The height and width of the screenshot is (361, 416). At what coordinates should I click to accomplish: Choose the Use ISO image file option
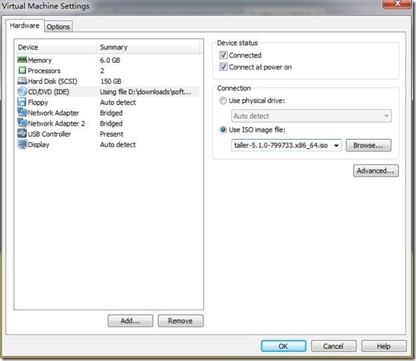tap(223, 130)
